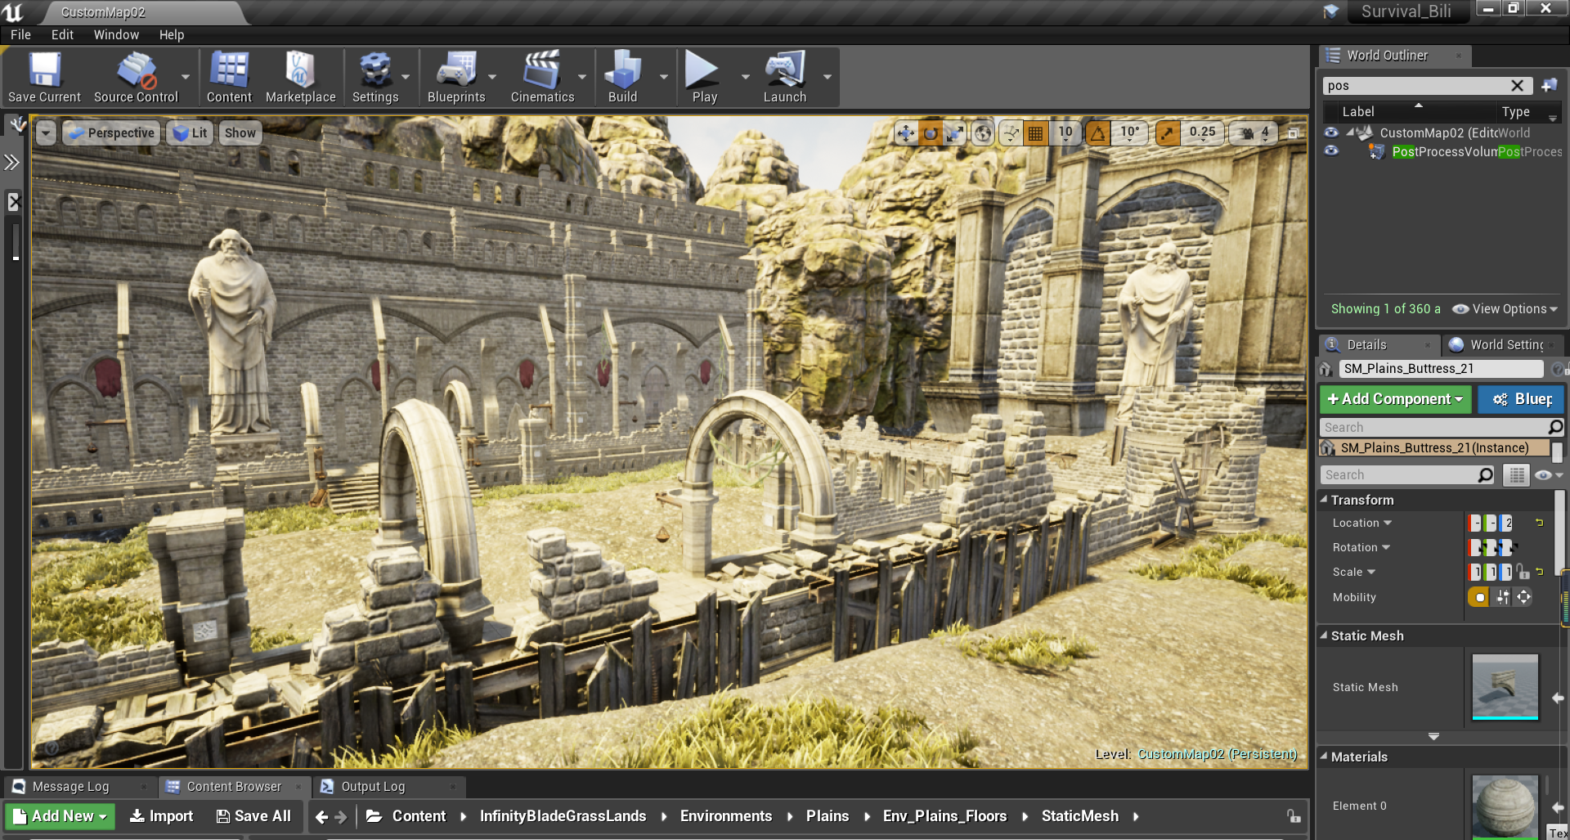Open camera speed 4 dropdown

pos(1255,133)
